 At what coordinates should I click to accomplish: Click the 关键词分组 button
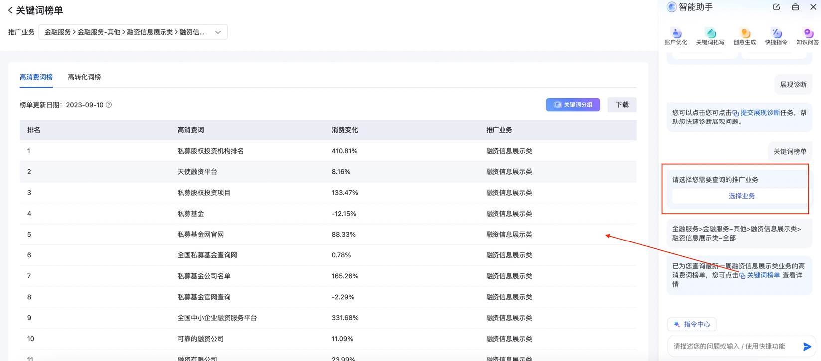pos(573,105)
